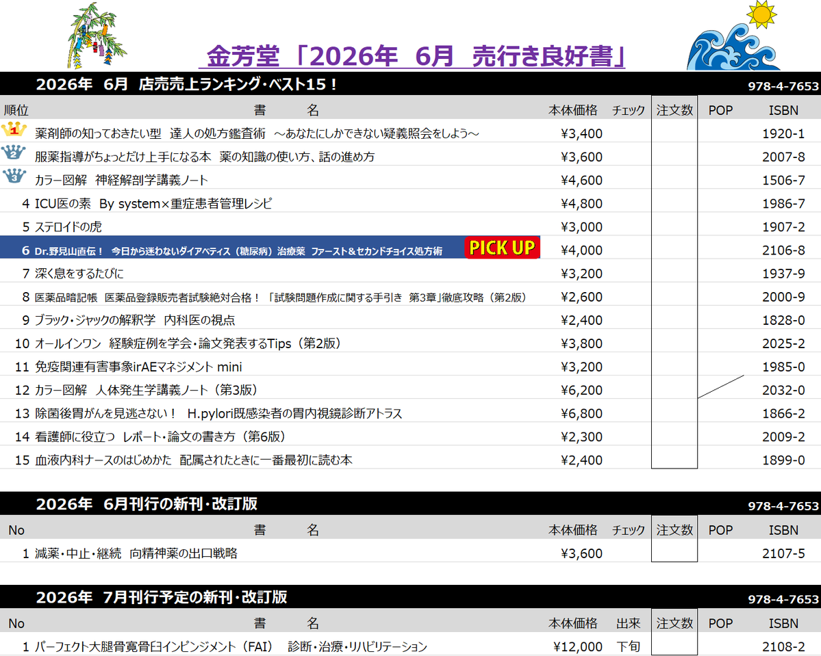Select オールインワン 経験症例 title

pos(188,343)
